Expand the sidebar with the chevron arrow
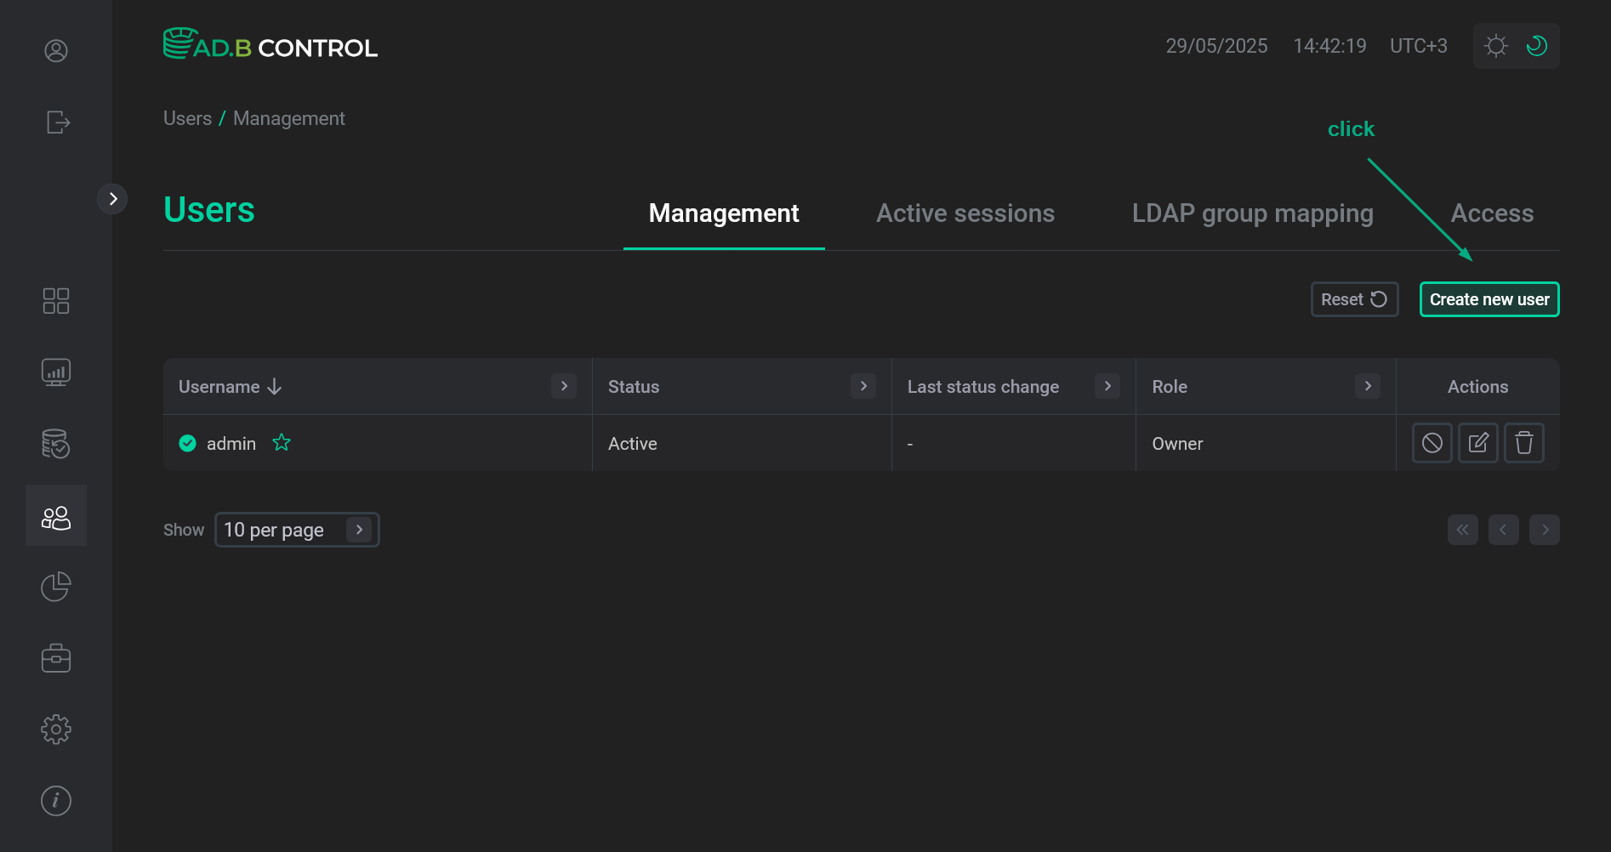This screenshot has height=852, width=1611. coord(113,198)
